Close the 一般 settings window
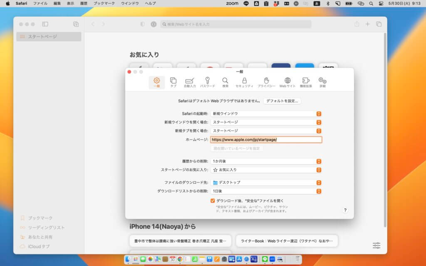 click(129, 72)
